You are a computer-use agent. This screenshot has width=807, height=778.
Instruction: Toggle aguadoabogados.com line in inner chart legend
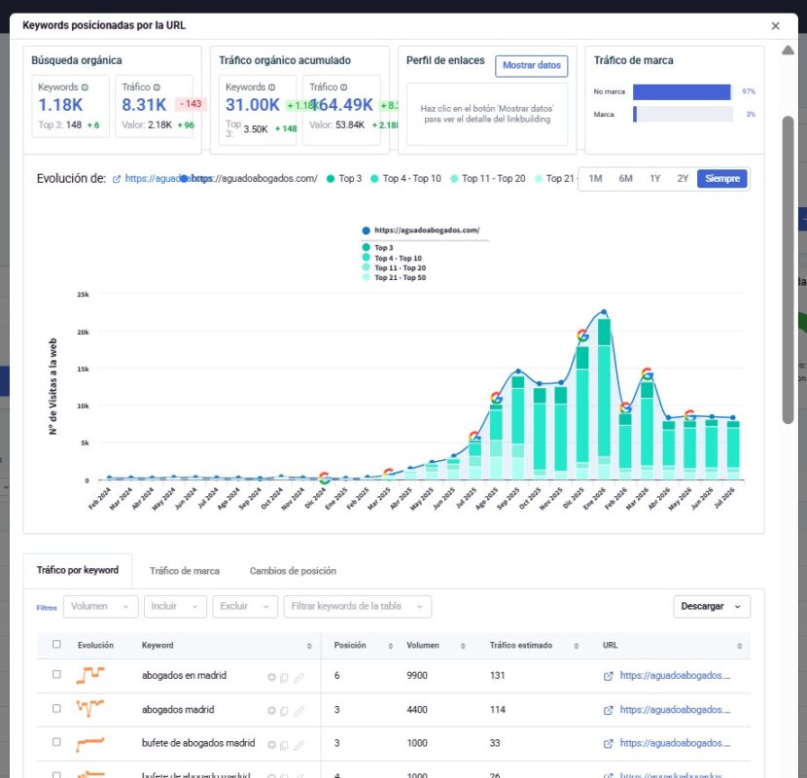coord(421,230)
